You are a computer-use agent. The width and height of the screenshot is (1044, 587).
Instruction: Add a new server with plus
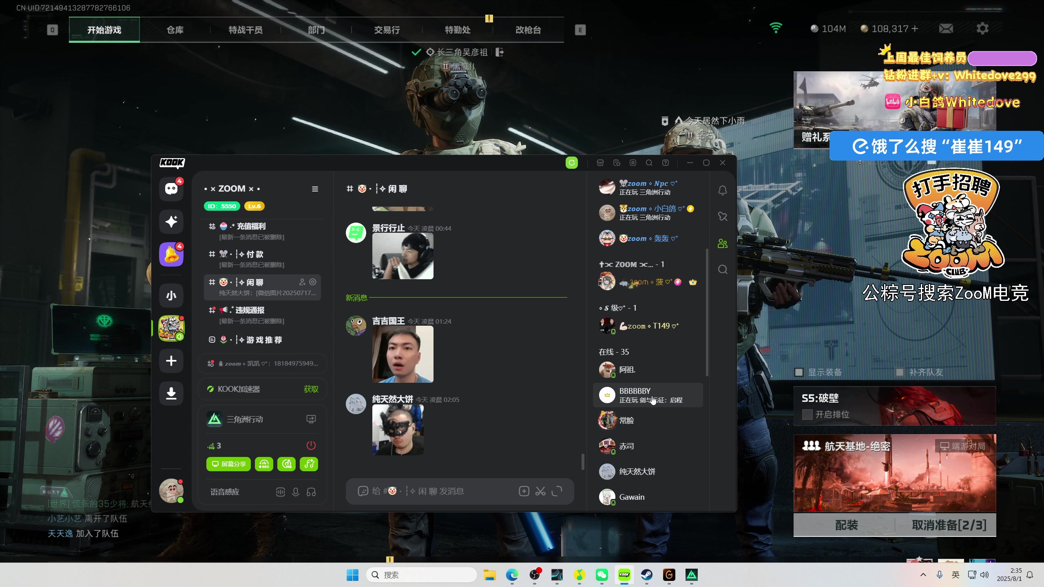click(171, 361)
